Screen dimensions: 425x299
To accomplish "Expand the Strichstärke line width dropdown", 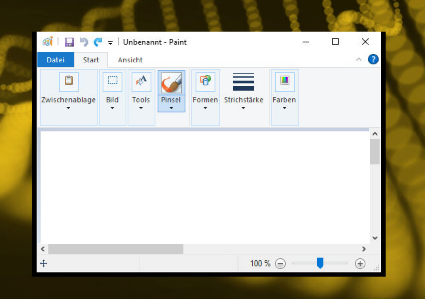I will [x=243, y=108].
